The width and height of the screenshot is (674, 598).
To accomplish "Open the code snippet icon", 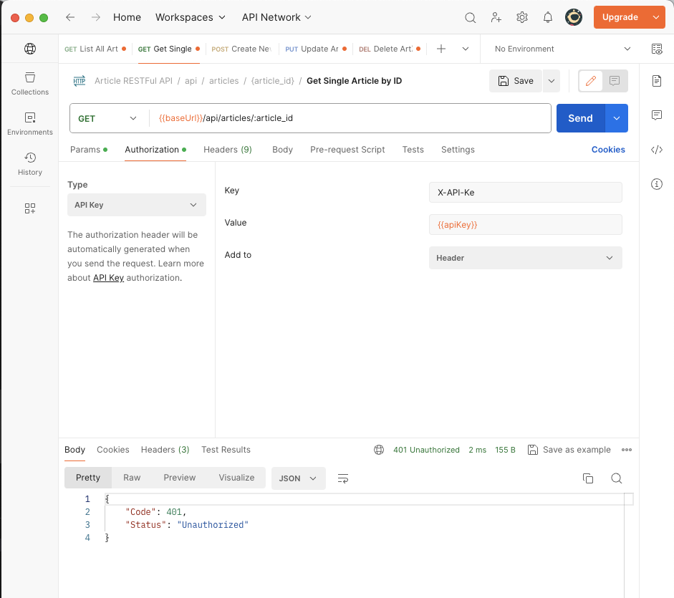I will [657, 150].
